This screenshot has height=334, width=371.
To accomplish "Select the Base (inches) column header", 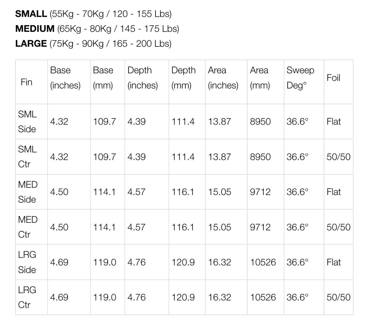I will (x=65, y=78).
